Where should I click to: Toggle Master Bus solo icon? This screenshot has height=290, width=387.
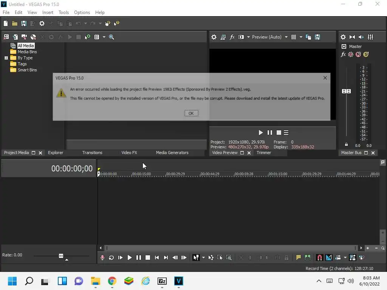click(366, 54)
